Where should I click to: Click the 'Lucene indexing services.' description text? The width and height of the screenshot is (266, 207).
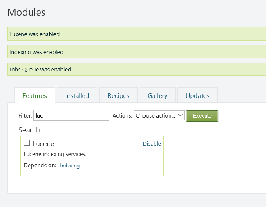[x=55, y=154]
